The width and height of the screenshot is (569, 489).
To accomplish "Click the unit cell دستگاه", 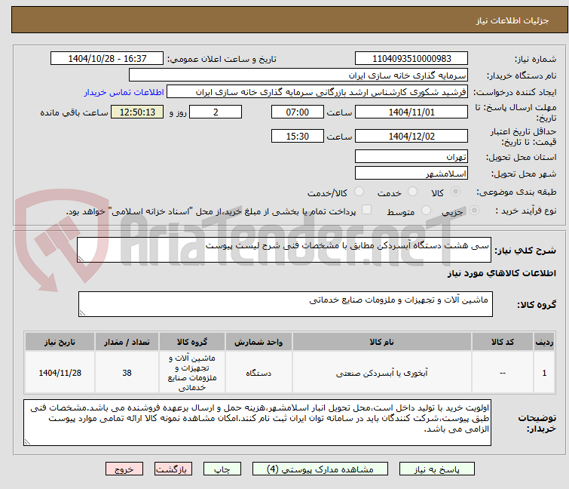I will (258, 373).
